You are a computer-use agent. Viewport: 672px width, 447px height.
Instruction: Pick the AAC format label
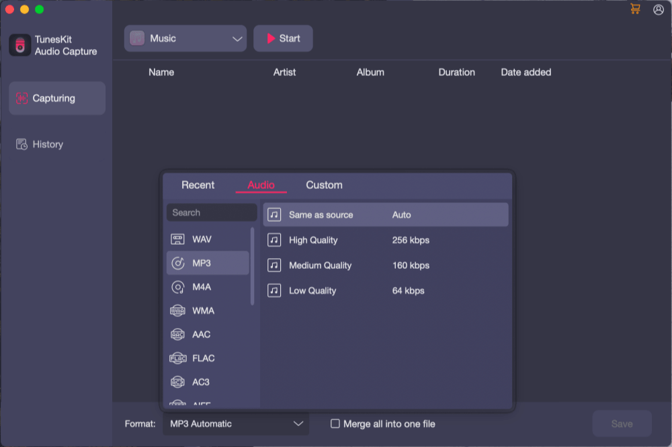(x=201, y=334)
